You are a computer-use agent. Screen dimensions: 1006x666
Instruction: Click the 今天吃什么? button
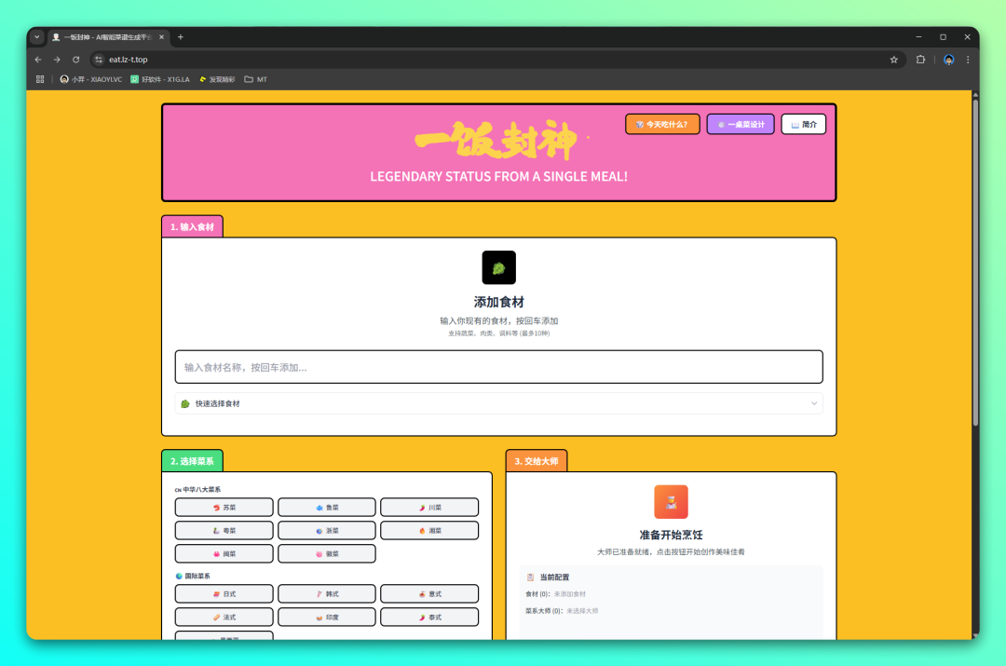[662, 125]
